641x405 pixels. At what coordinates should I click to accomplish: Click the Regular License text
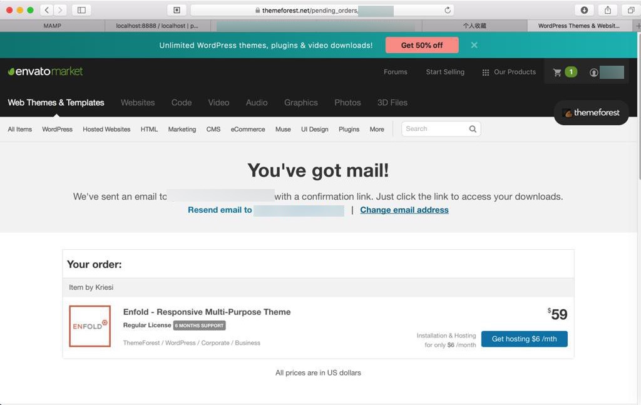coord(147,326)
